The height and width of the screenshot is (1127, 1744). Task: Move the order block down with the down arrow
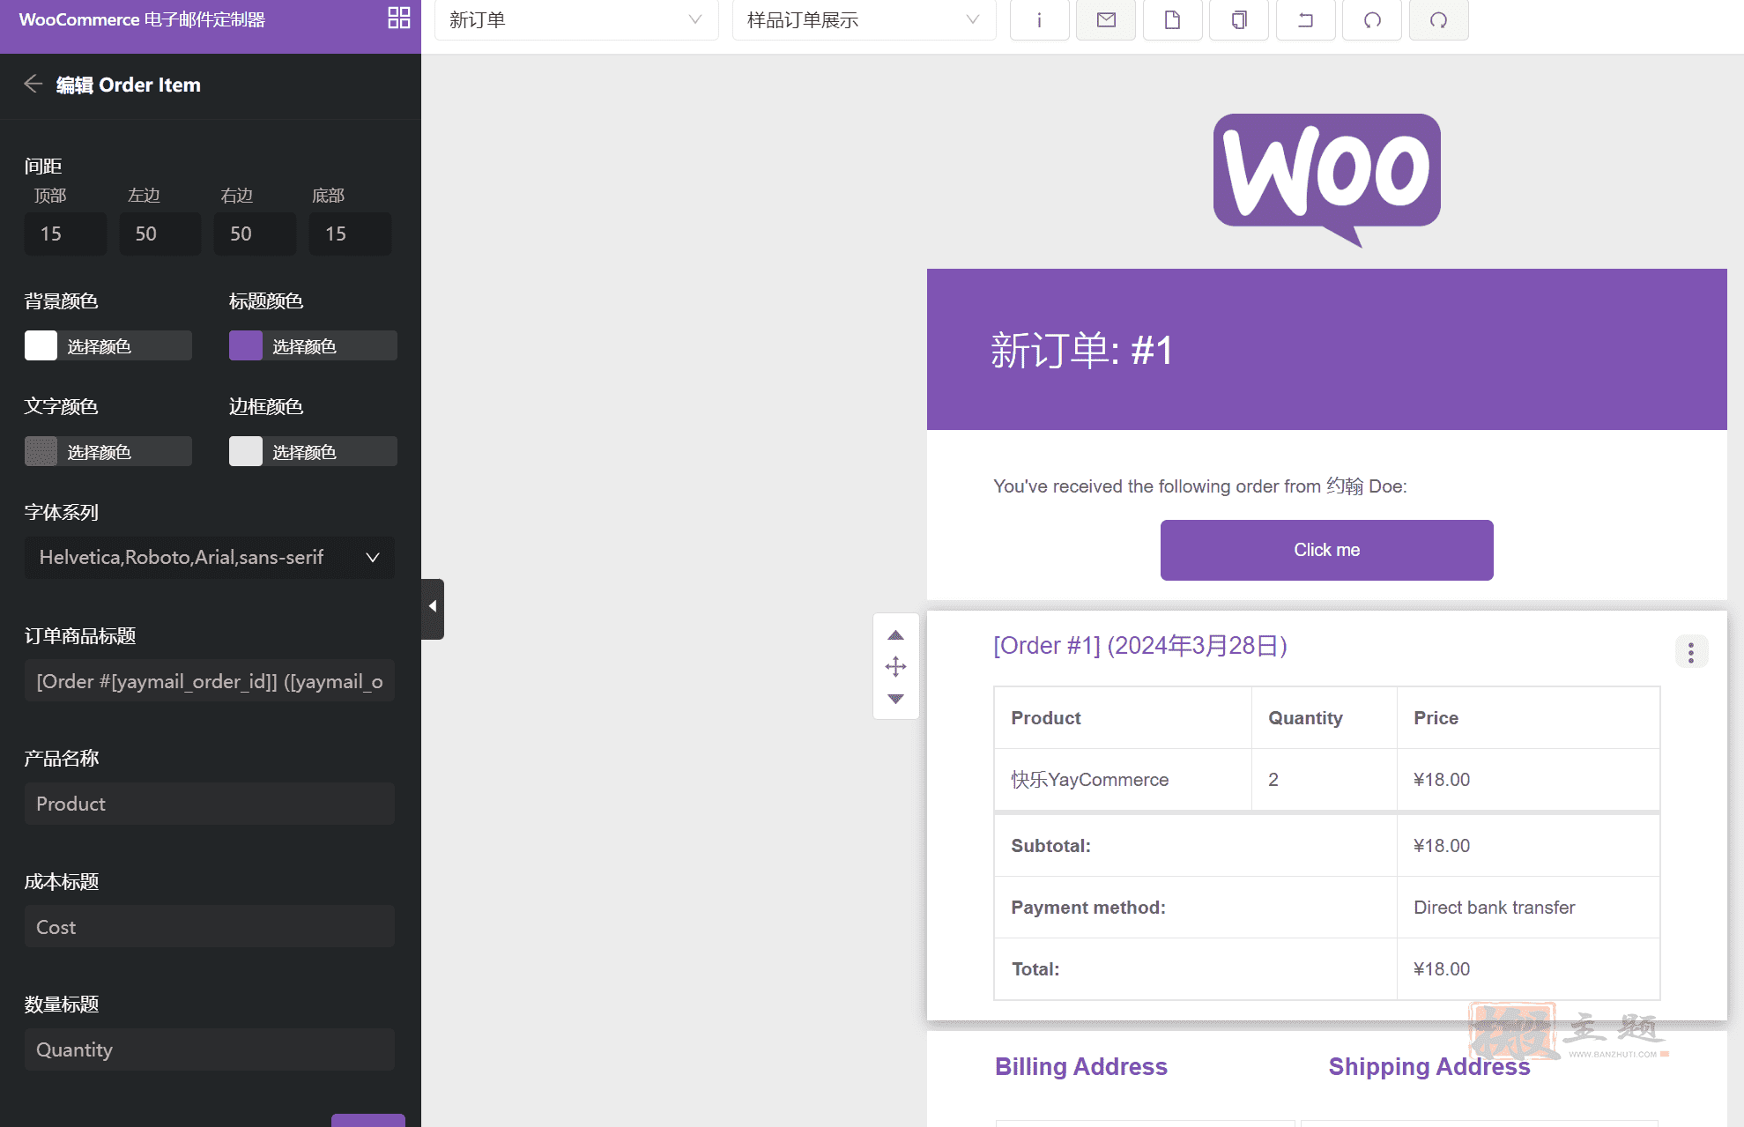click(896, 699)
